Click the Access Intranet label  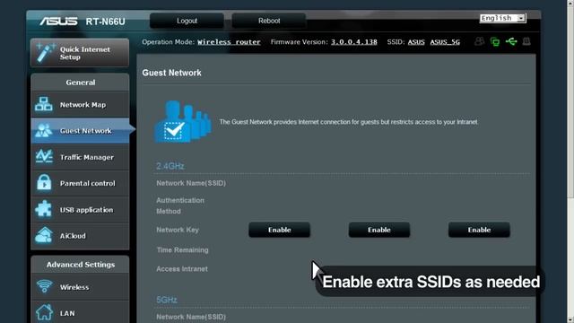tap(182, 269)
